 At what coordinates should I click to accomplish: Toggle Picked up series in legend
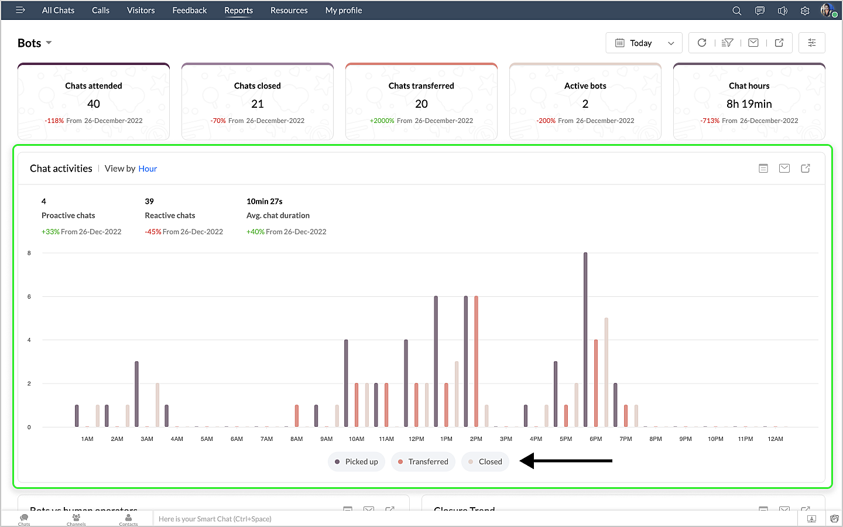point(357,462)
